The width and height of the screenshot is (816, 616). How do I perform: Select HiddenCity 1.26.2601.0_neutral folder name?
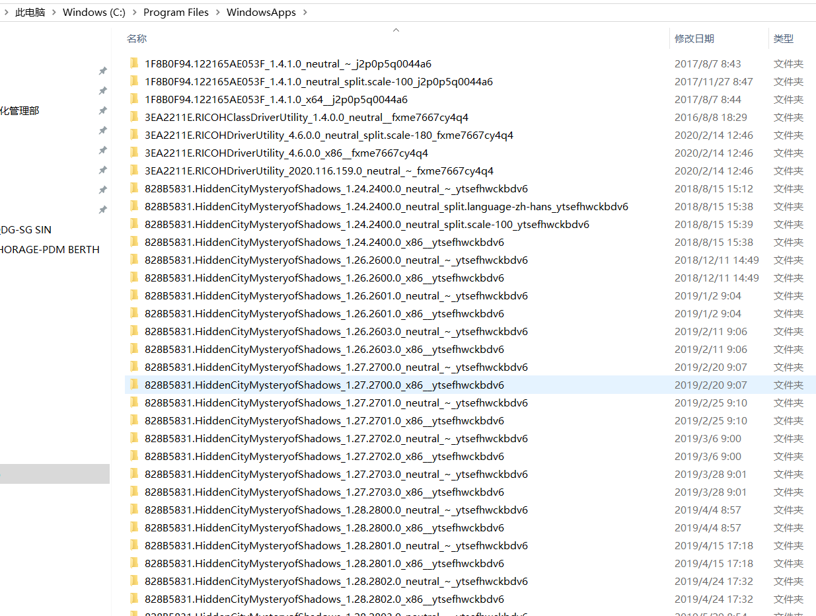click(336, 296)
